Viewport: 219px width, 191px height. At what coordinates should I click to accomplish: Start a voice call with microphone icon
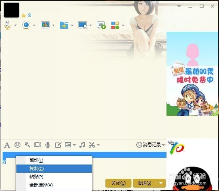[x=7, y=25]
